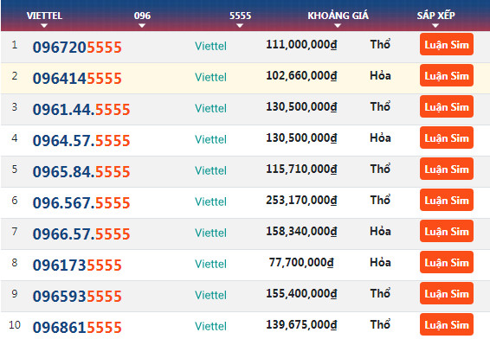This screenshot has width=490, height=339.
Task: Select price 111,000,000đ
Action: coord(301,45)
